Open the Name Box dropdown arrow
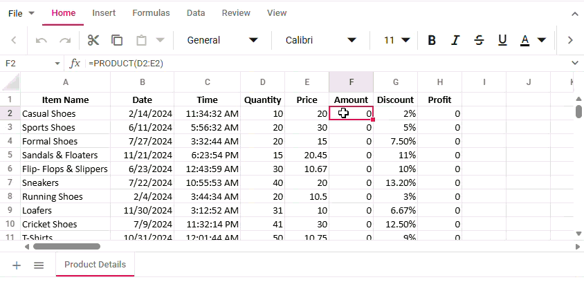The image size is (584, 282). pyautogui.click(x=57, y=64)
